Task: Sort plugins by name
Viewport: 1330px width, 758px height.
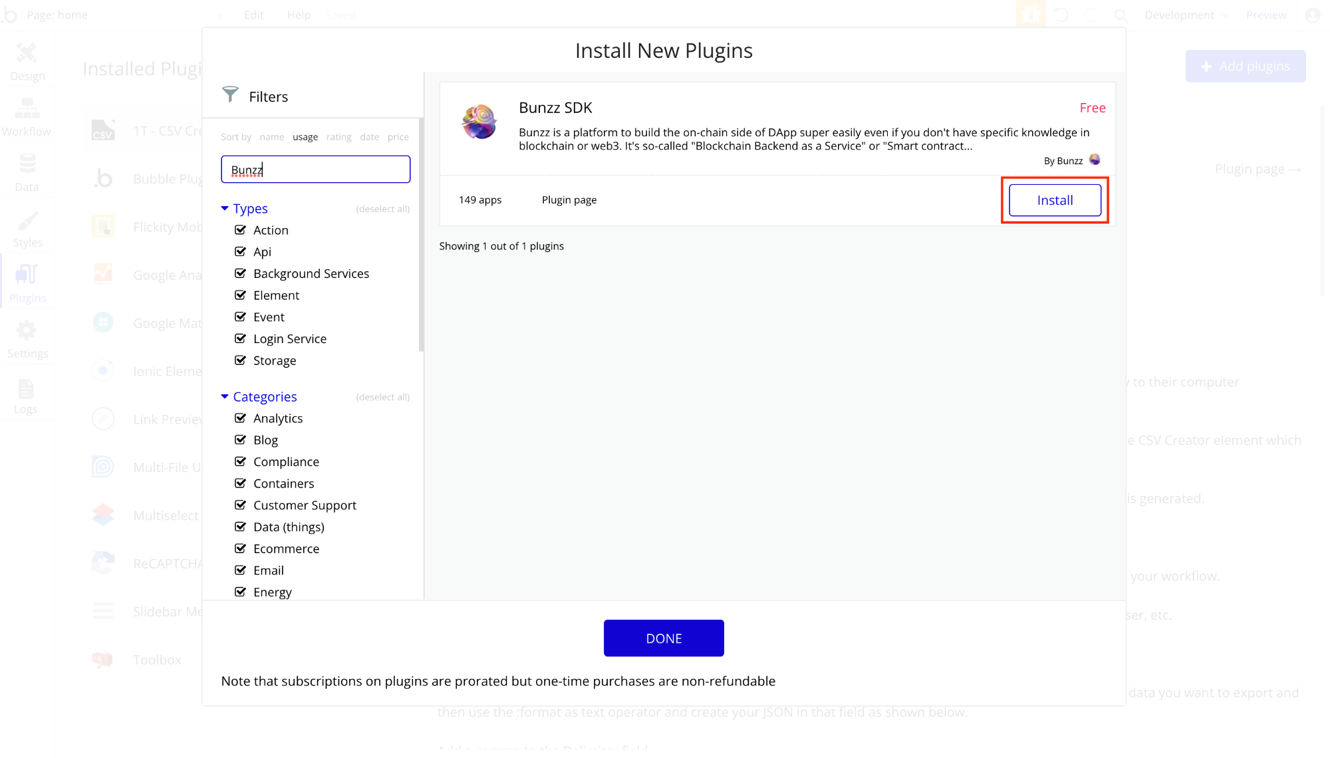Action: pyautogui.click(x=271, y=137)
